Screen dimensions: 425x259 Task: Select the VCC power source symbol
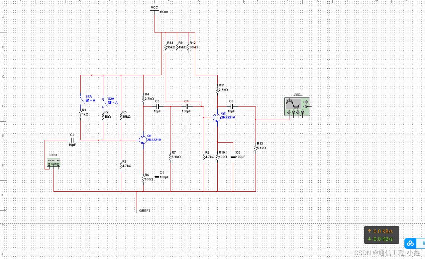click(155, 11)
